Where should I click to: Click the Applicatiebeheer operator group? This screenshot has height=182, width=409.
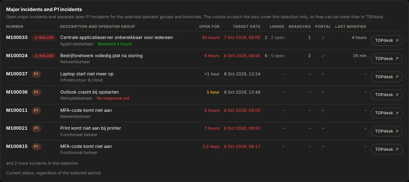point(77,44)
